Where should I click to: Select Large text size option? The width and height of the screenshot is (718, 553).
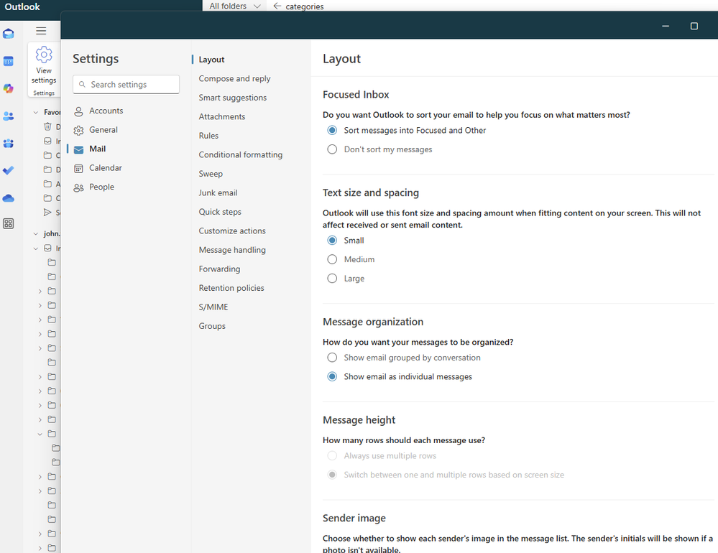pos(332,278)
